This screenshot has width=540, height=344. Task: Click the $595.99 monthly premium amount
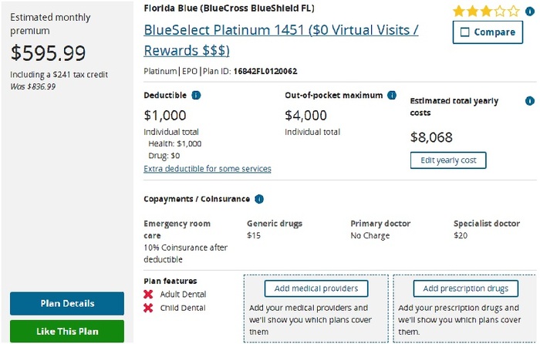[x=48, y=53]
